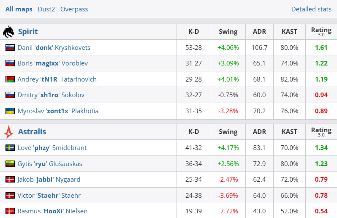Click the Spirit dragon team logo
337x218 pixels.
pyautogui.click(x=8, y=32)
